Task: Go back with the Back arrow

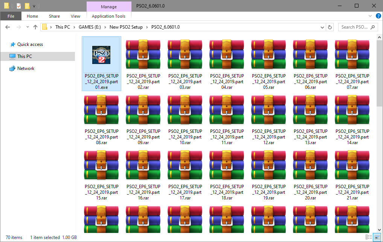Action: point(8,27)
